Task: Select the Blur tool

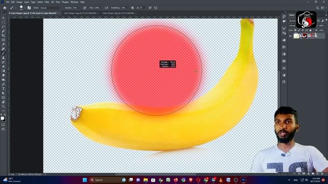Action: point(4,75)
